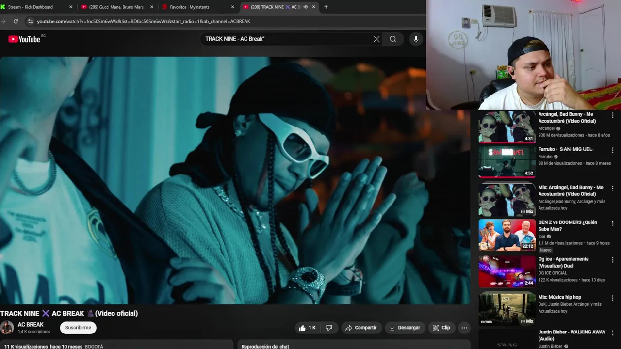Close the Stream - Kick Dashboard tab
Image resolution: width=621 pixels, height=349 pixels.
(x=71, y=7)
